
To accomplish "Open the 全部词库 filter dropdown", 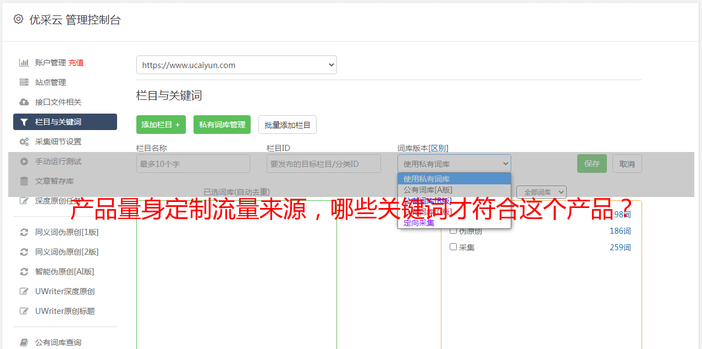I will 541,192.
